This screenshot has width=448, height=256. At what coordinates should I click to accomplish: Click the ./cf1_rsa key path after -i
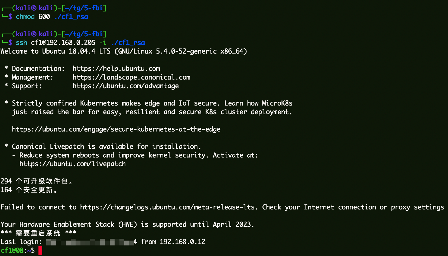click(128, 43)
